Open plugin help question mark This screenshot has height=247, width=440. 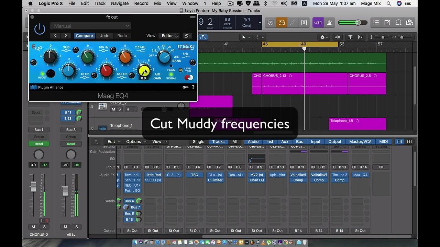[x=193, y=87]
